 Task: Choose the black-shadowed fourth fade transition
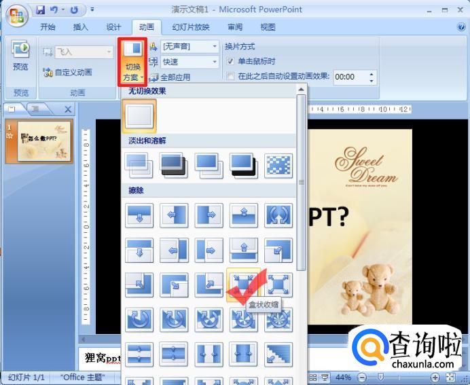[244, 166]
